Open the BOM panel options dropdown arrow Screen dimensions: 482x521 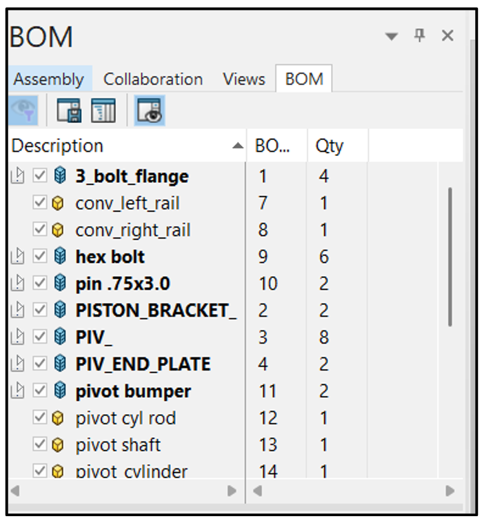(x=392, y=36)
